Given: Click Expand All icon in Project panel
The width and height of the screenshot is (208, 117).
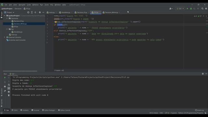Looking at the screenshot, I should pos(32,12).
